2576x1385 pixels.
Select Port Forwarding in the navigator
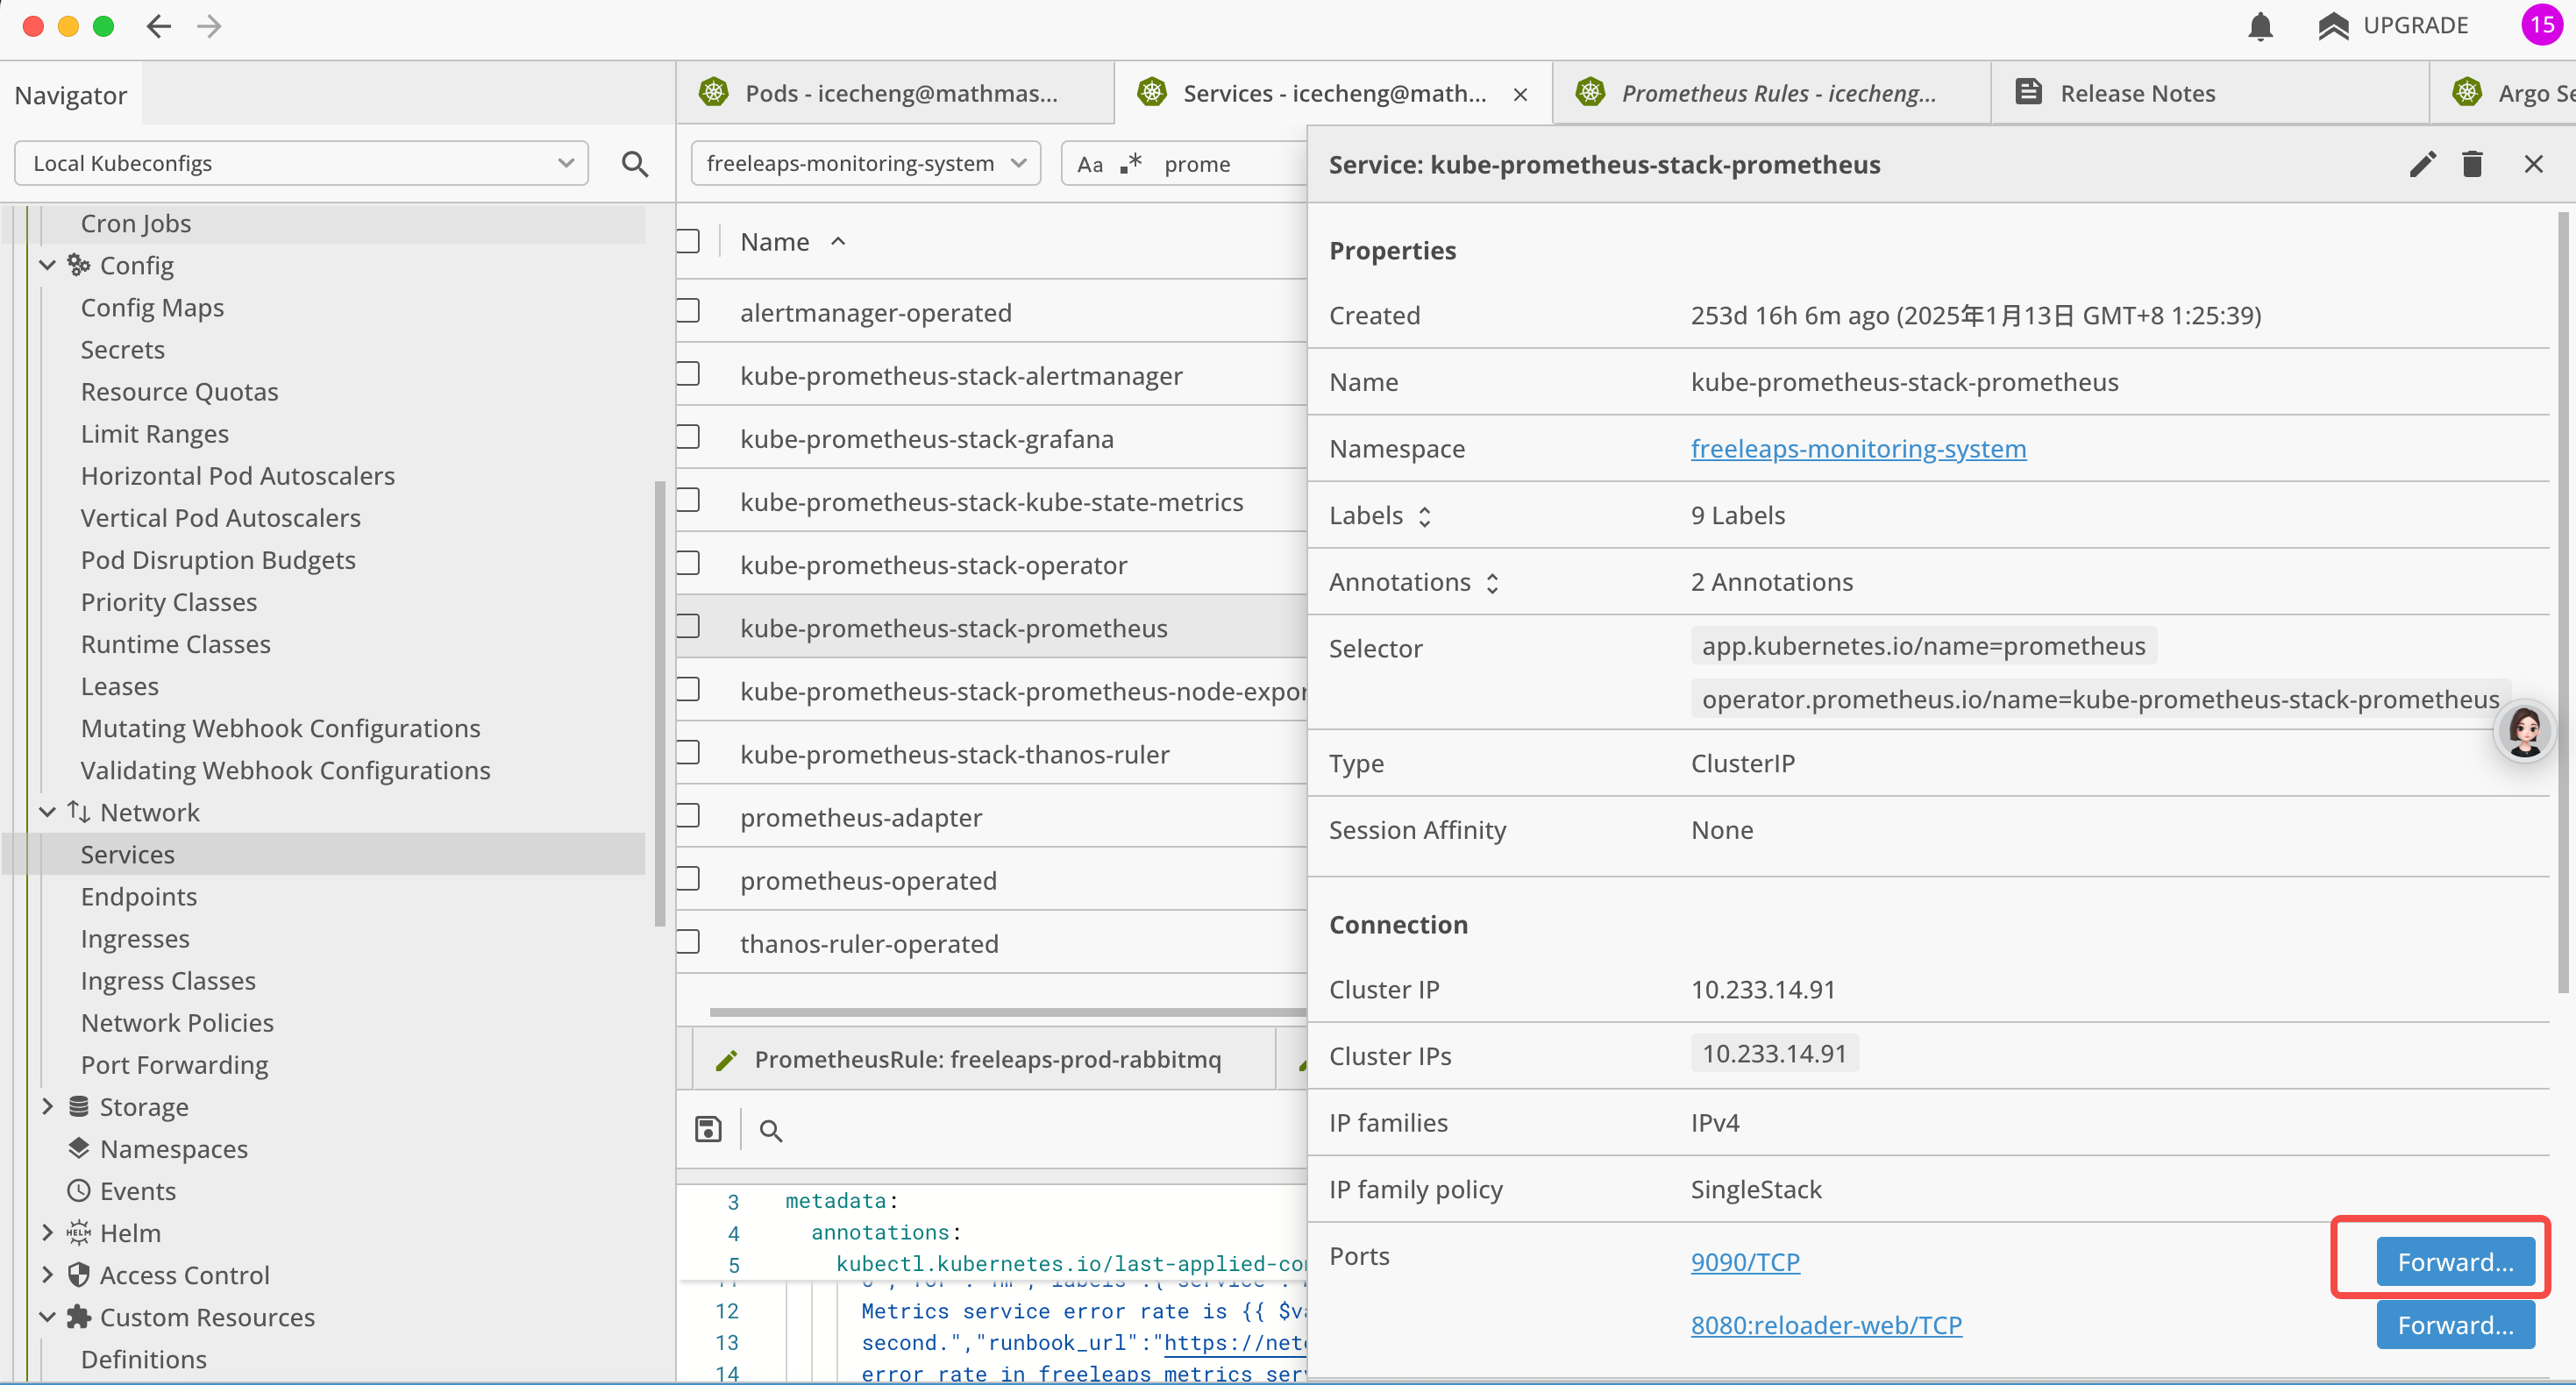(x=174, y=1064)
